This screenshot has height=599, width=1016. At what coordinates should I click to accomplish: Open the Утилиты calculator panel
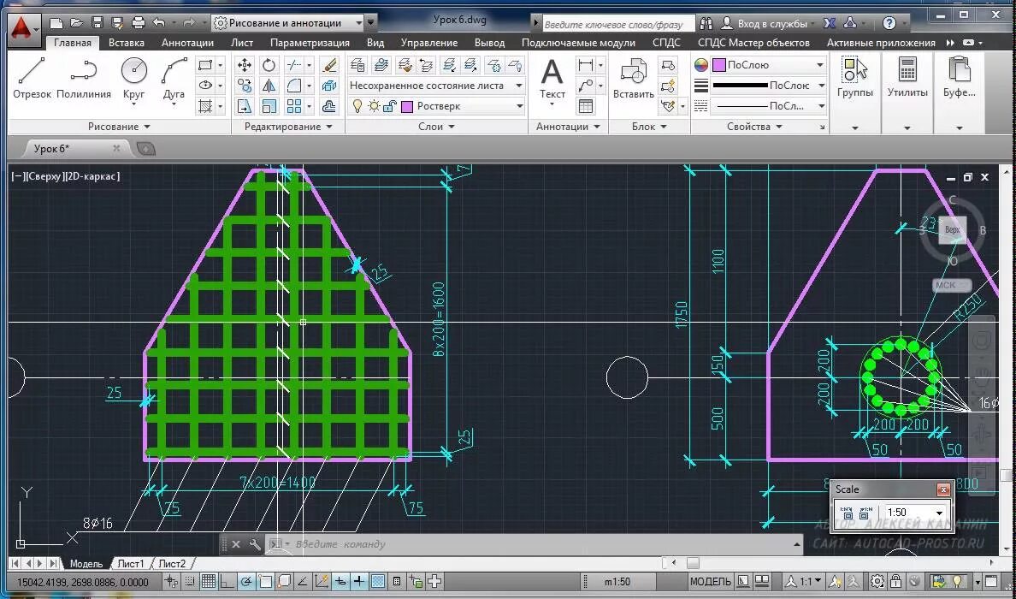(x=907, y=78)
